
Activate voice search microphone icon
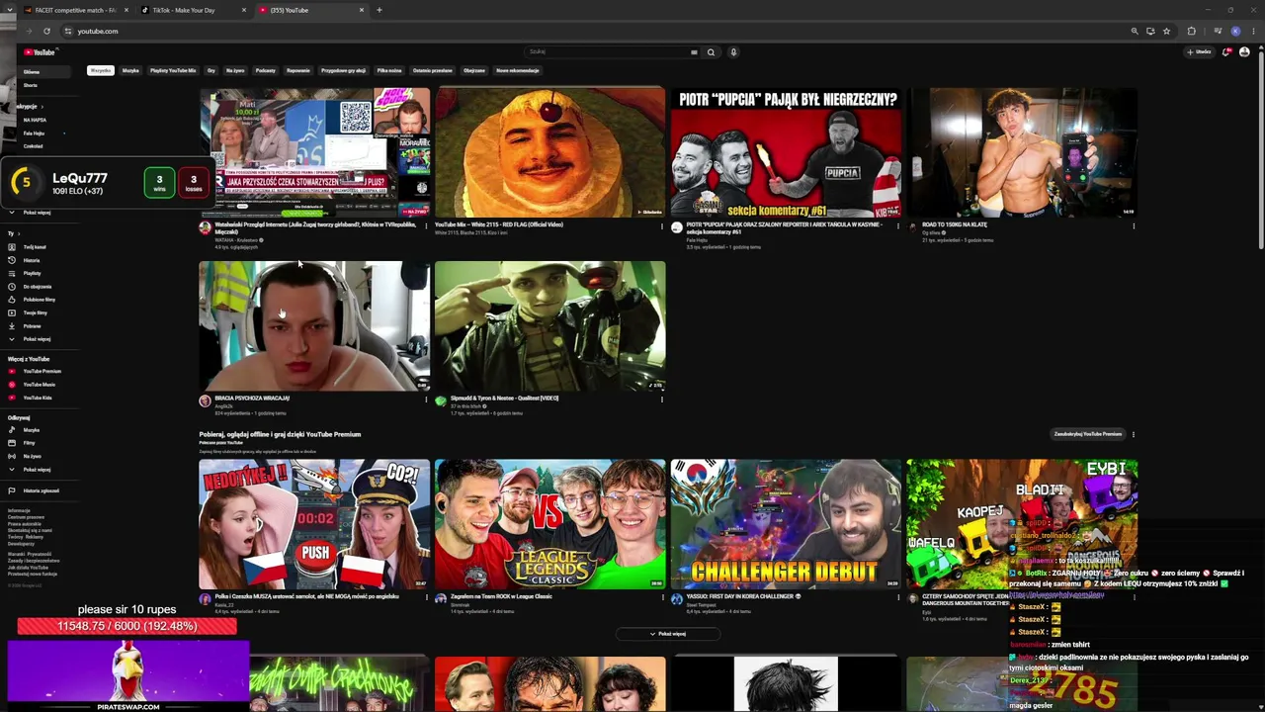pyautogui.click(x=733, y=52)
